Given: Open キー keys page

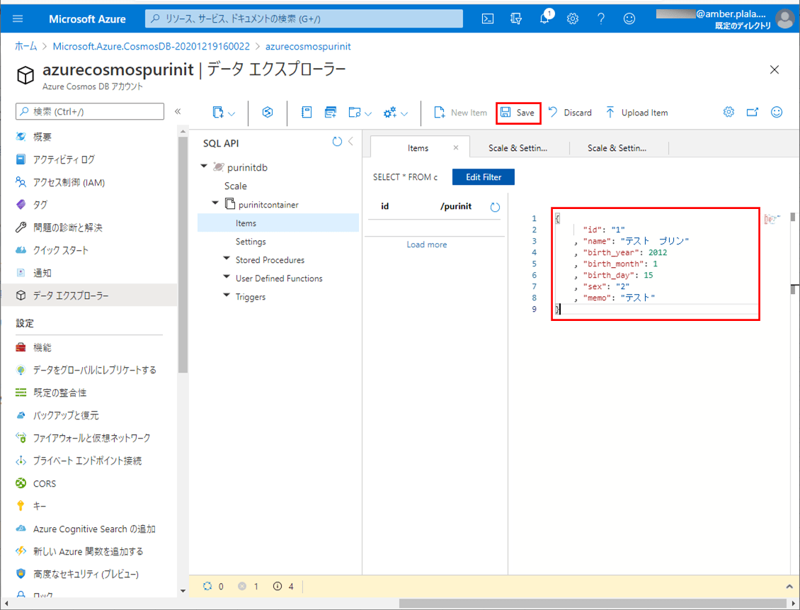Looking at the screenshot, I should (39, 506).
